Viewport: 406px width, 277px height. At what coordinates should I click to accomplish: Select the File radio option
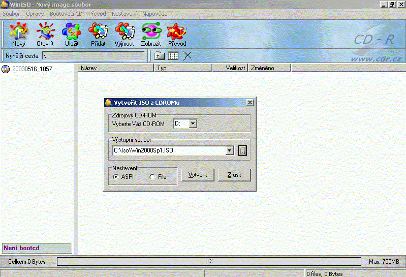158,177
